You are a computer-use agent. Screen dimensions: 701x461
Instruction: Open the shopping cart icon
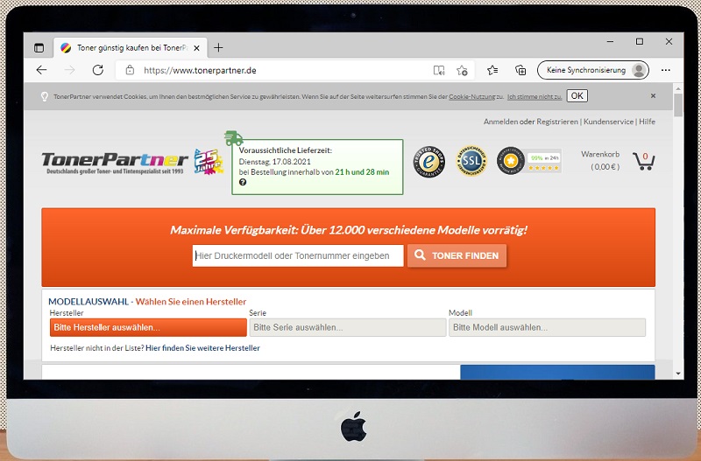643,161
